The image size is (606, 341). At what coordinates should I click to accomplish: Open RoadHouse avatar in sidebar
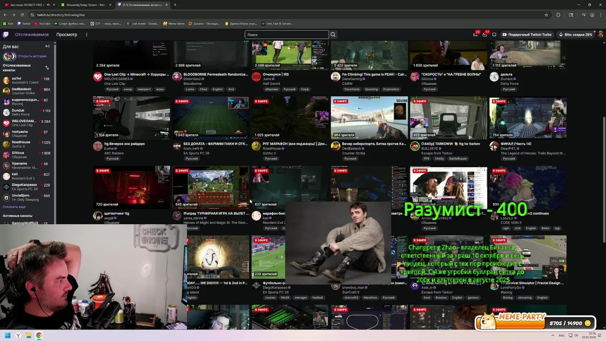pos(6,144)
